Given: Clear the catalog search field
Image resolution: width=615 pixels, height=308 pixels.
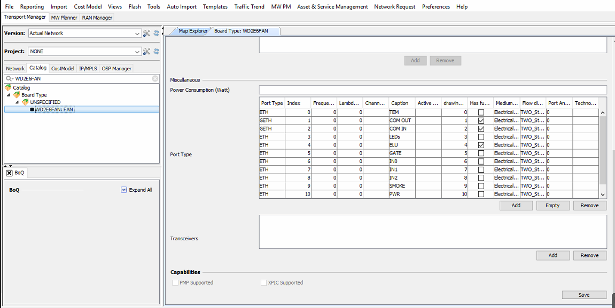Looking at the screenshot, I should pos(155,78).
